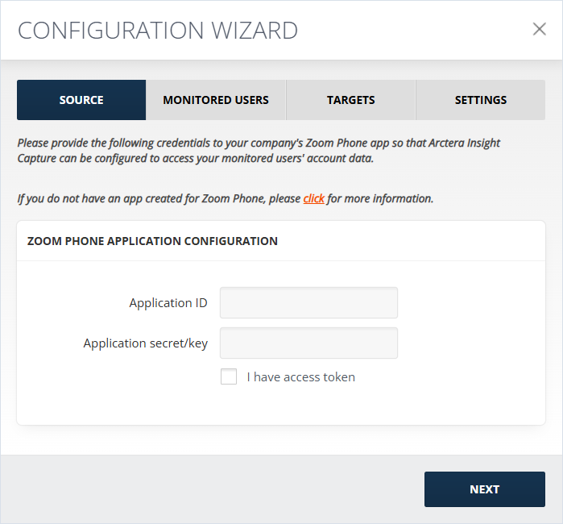This screenshot has width=563, height=524.
Task: Click the 'If you do not have an app' sentence
Action: pyautogui.click(x=226, y=198)
